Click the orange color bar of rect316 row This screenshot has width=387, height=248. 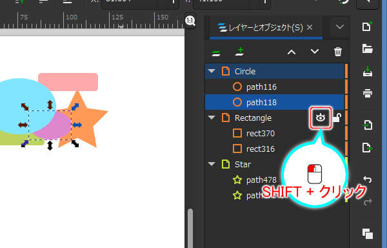click(x=346, y=149)
